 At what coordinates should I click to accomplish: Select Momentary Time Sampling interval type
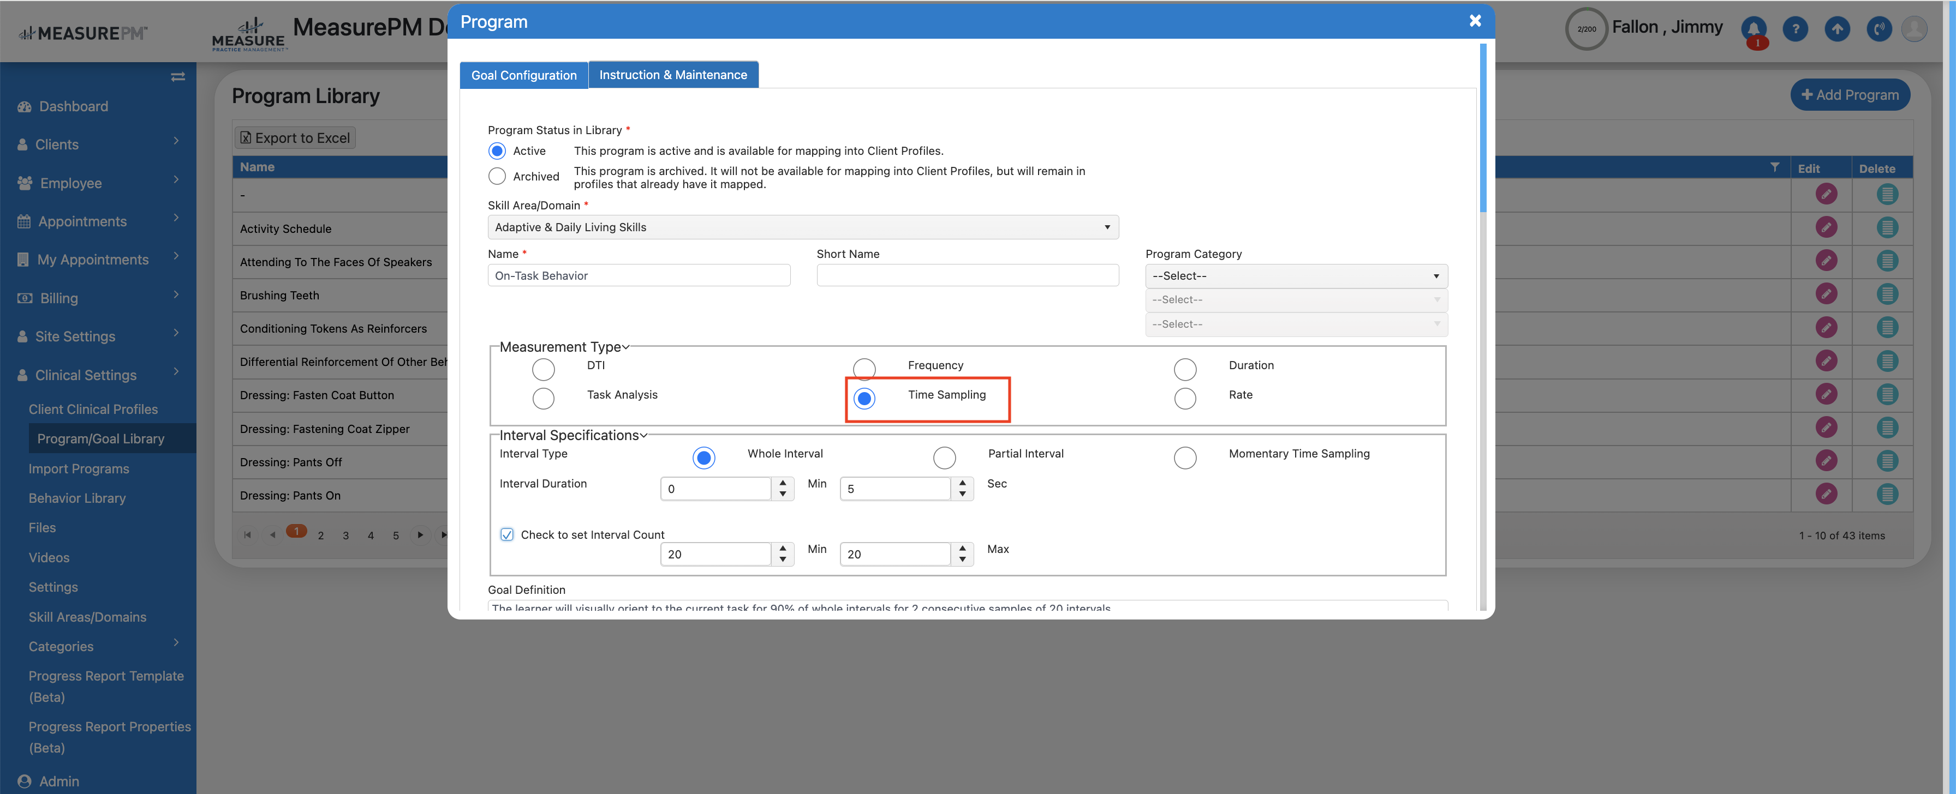click(1184, 458)
